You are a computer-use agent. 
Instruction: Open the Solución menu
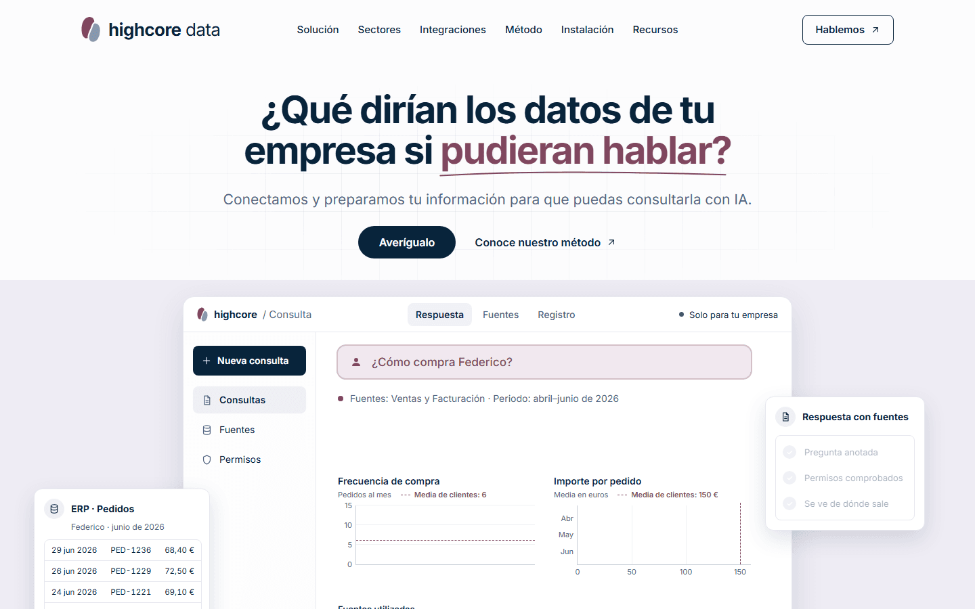(318, 30)
